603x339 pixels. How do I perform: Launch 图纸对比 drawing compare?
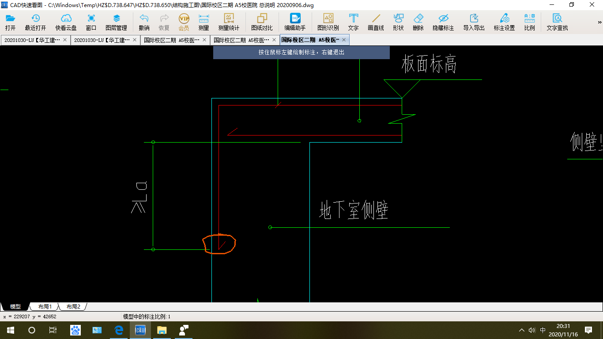pos(262,22)
